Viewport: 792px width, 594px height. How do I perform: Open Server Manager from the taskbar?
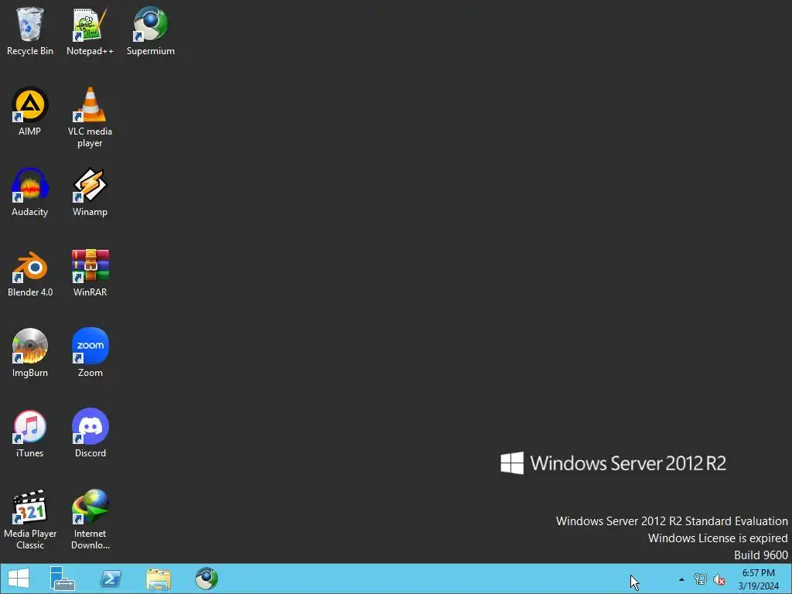[x=62, y=579]
